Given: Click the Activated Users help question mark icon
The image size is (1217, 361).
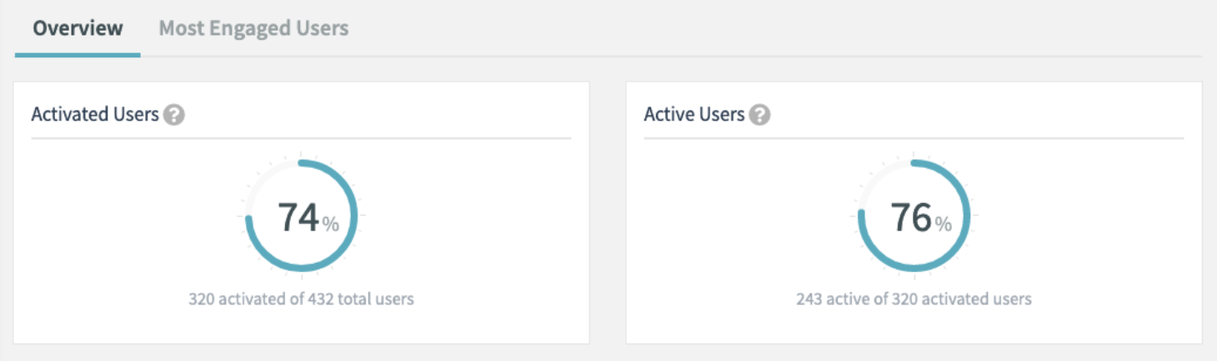Looking at the screenshot, I should [x=173, y=115].
